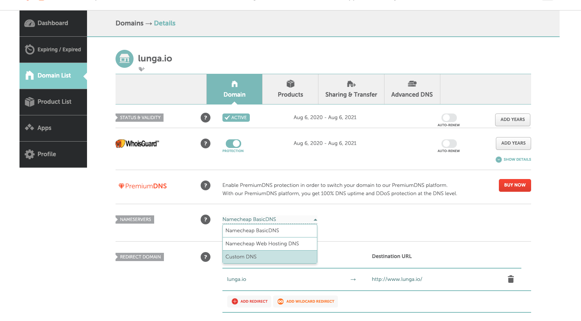
Task: Turn off WhoisGuard protection toggle
Action: click(x=233, y=143)
